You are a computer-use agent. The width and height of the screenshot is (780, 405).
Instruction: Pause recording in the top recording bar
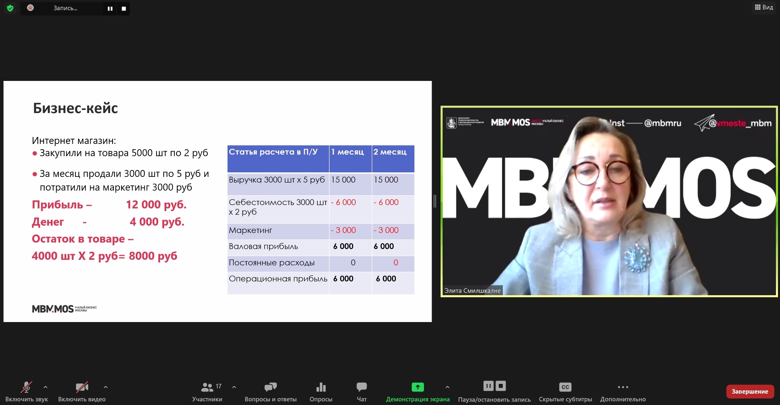coord(110,9)
